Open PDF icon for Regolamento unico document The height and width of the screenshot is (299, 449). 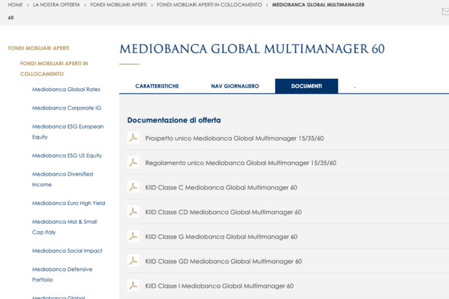(133, 162)
